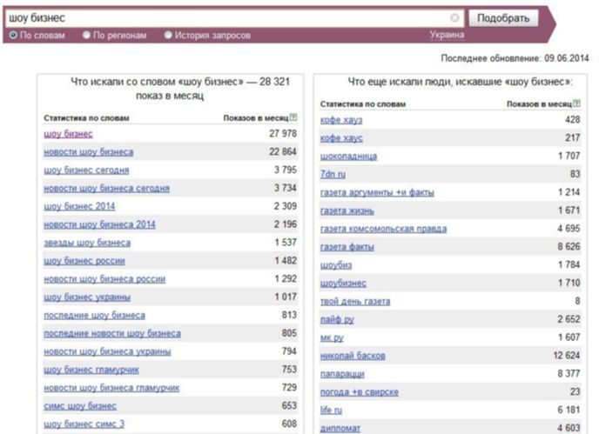
Task: Select the 'История запросов' radio button
Action: (168, 36)
